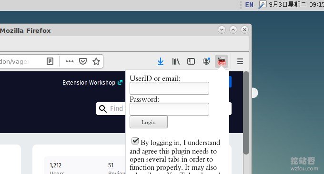Image resolution: width=324 pixels, height=174 pixels.
Task: Open the Extension Workshop link
Action: point(92,82)
